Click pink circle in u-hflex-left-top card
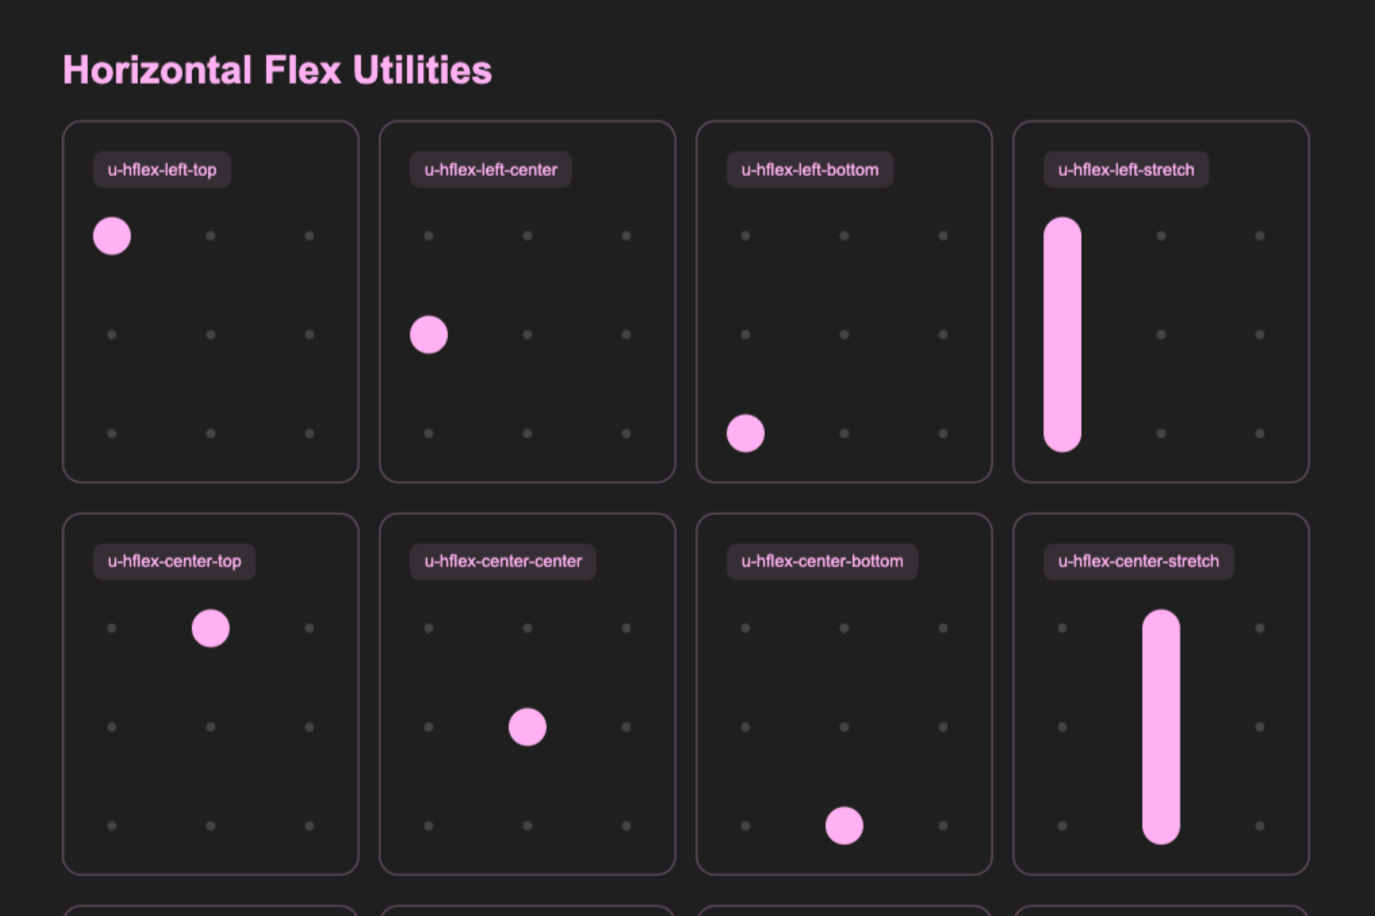The image size is (1375, 916). tap(112, 236)
